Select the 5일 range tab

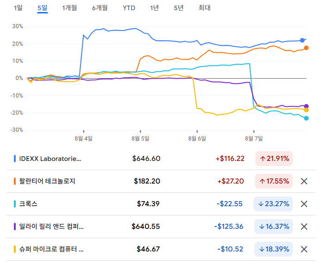43,8
